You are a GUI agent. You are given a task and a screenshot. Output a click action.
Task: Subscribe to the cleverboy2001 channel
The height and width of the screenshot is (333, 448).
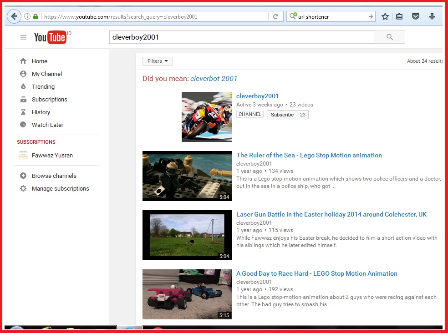pyautogui.click(x=282, y=115)
